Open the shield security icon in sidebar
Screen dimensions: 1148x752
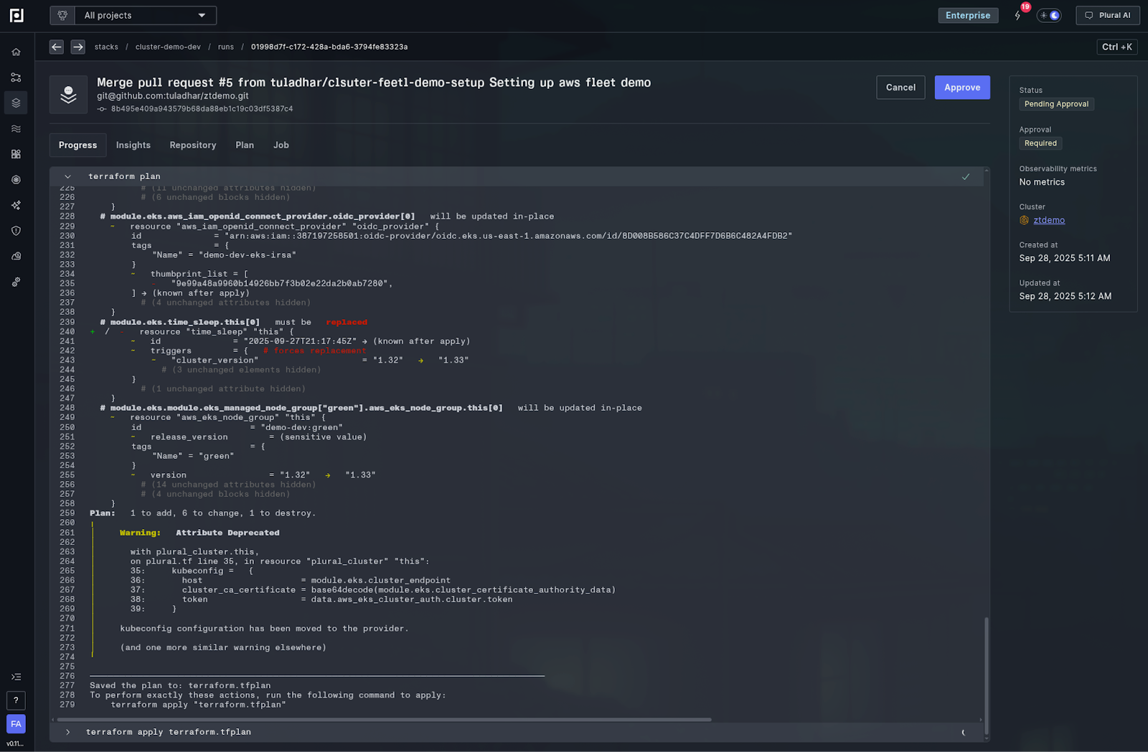[16, 231]
